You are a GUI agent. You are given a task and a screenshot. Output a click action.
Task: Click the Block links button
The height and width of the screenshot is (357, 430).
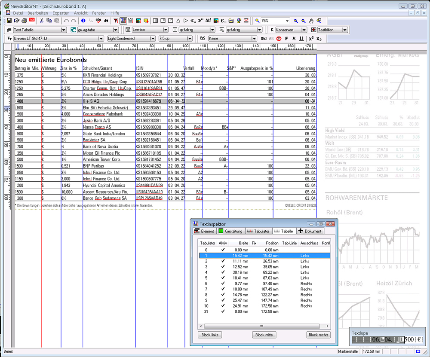pyautogui.click(x=210, y=335)
